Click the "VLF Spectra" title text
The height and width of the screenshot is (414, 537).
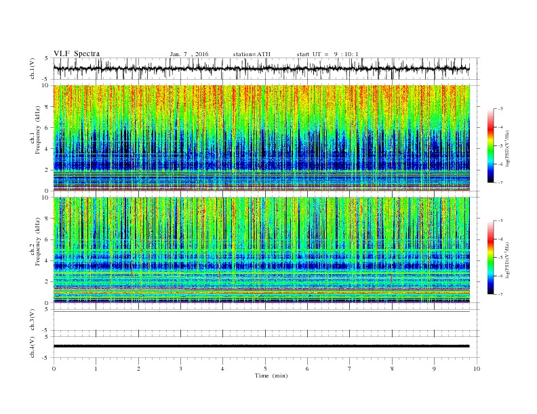point(77,53)
